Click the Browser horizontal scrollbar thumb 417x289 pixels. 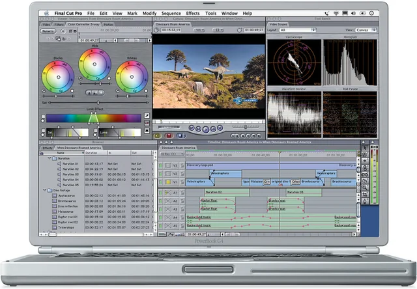53,234
